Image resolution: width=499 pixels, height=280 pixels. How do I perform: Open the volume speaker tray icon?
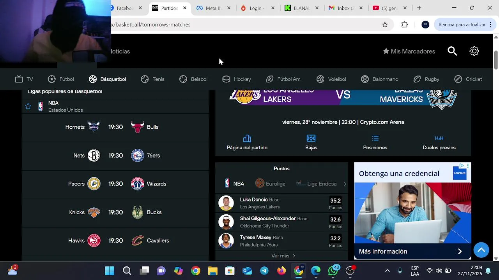pyautogui.click(x=439, y=271)
